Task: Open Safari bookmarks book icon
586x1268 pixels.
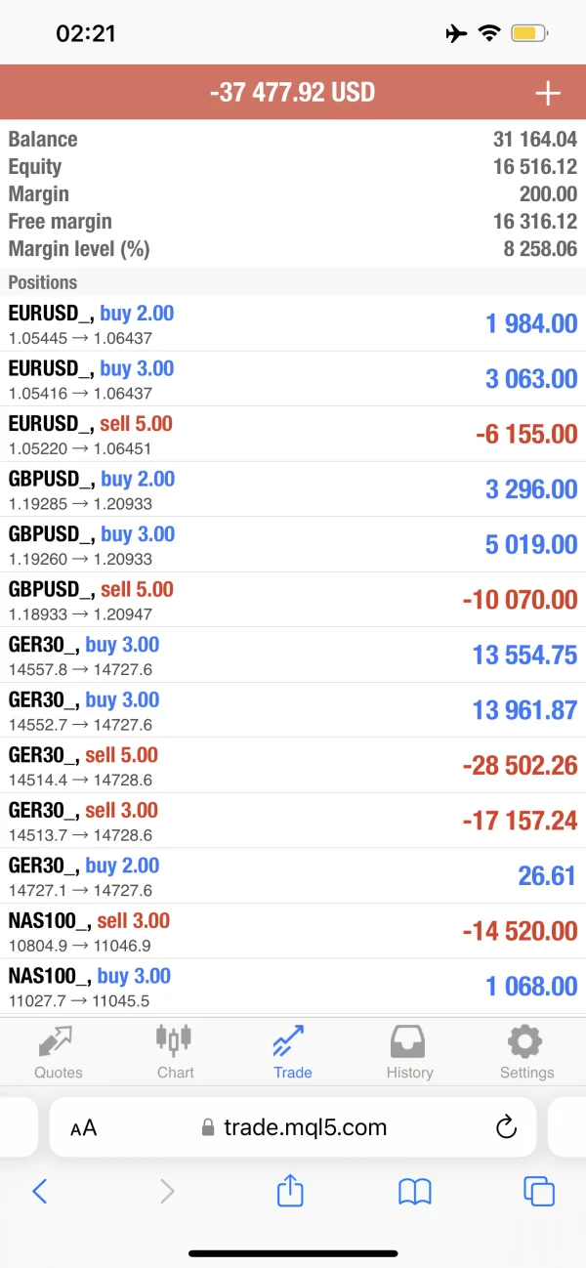Action: tap(415, 1191)
